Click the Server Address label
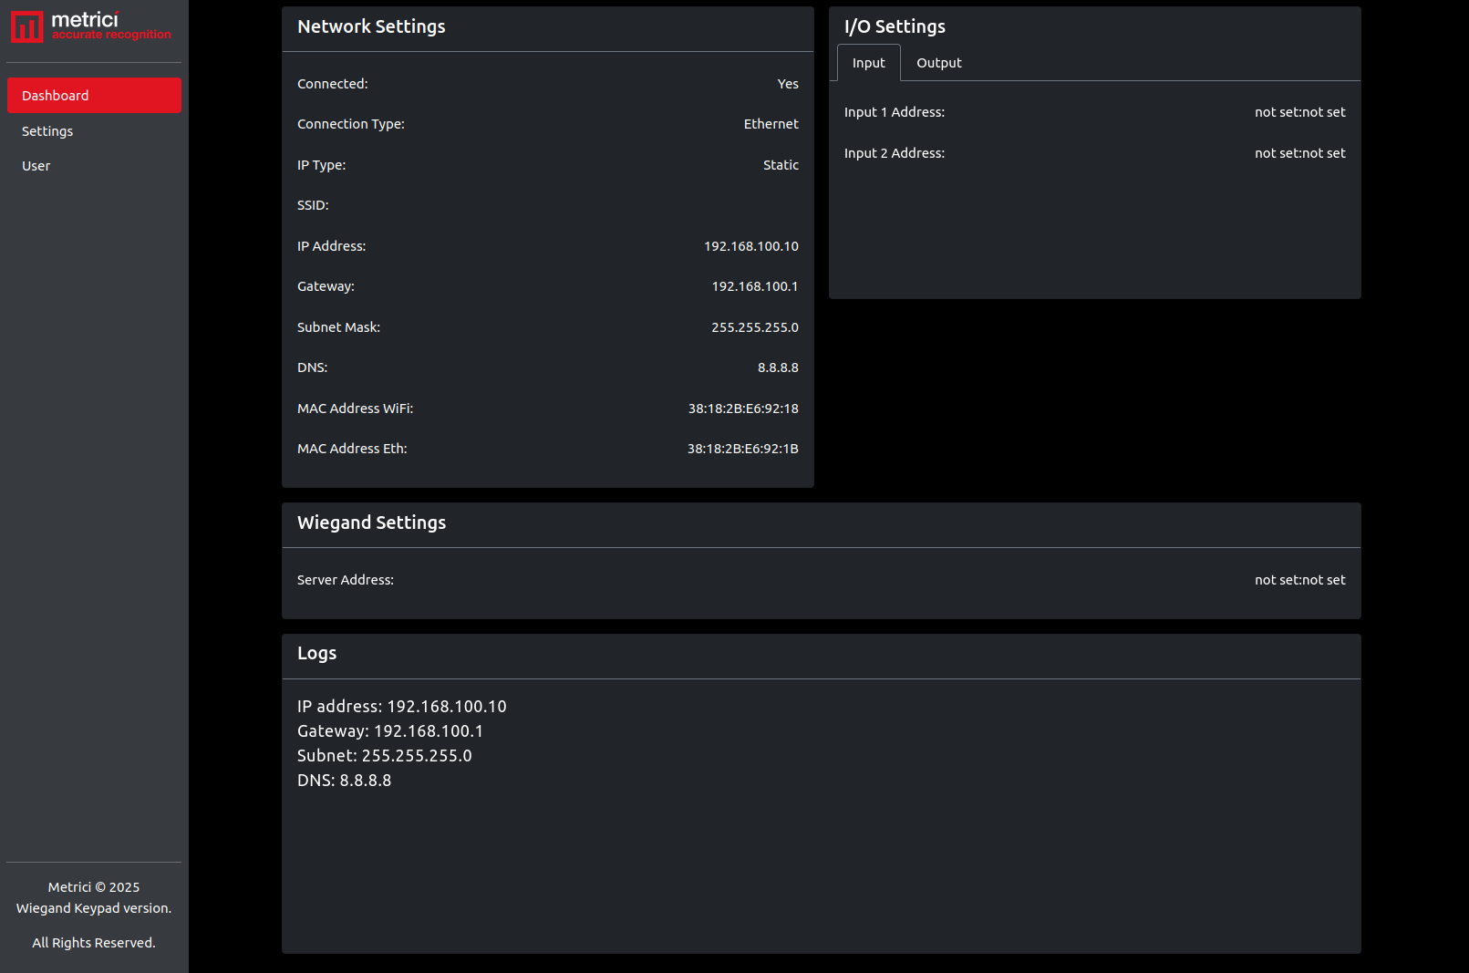 [x=346, y=580]
